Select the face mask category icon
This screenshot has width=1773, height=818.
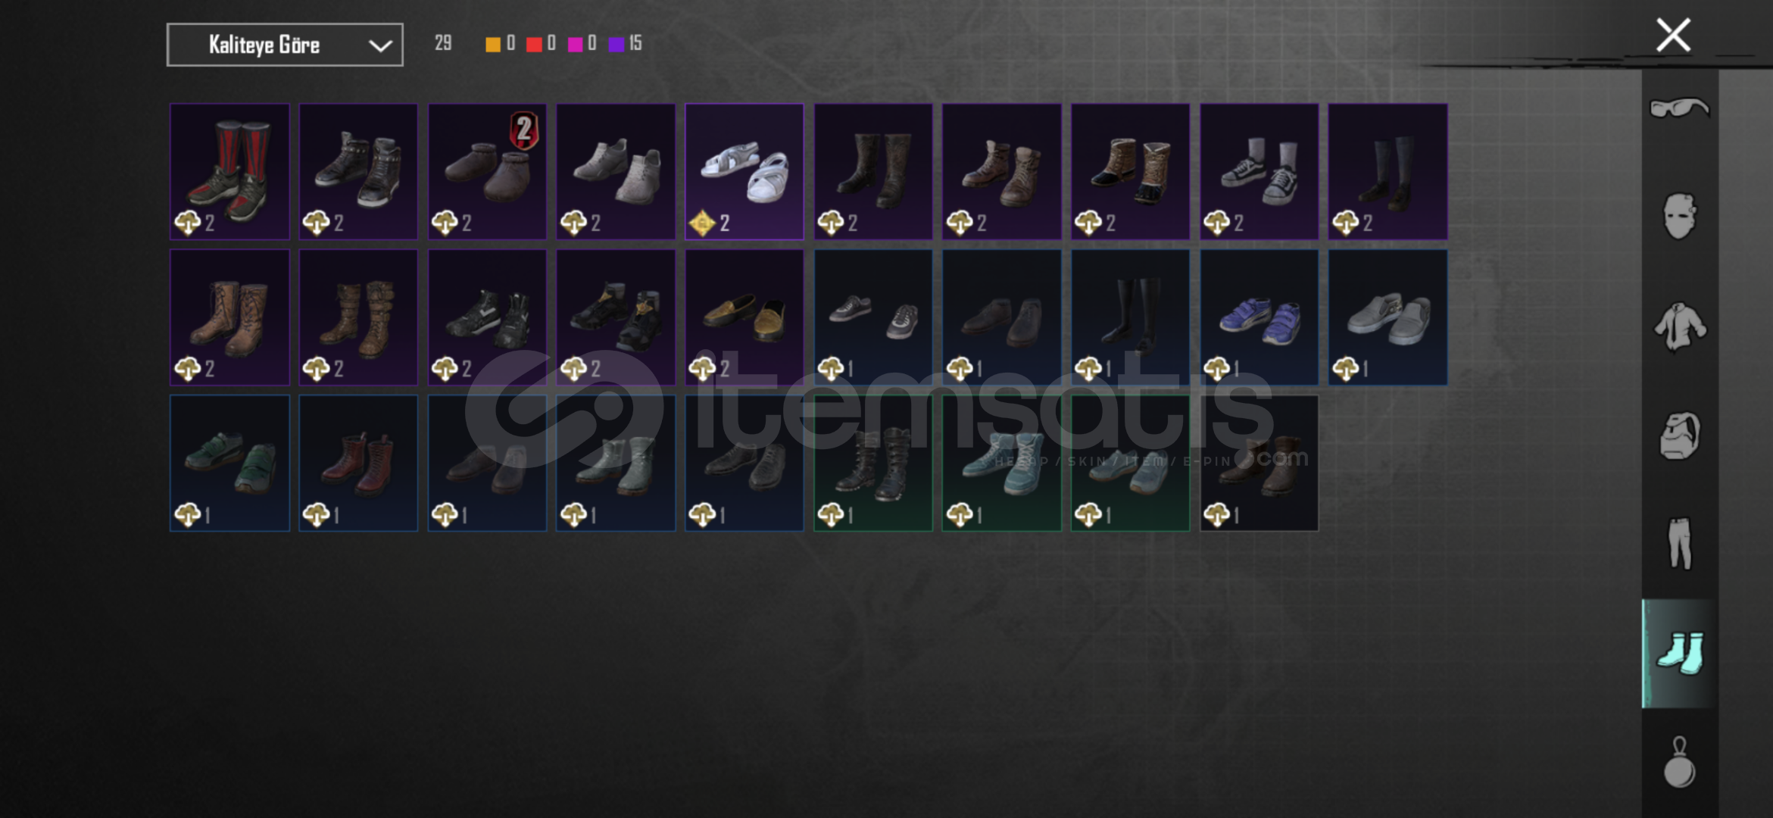click(1679, 217)
